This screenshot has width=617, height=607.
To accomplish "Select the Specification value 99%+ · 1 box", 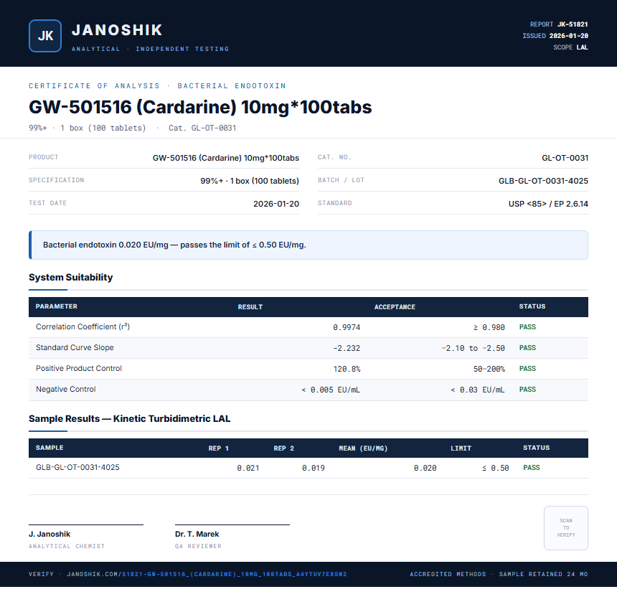I will [x=250, y=181].
